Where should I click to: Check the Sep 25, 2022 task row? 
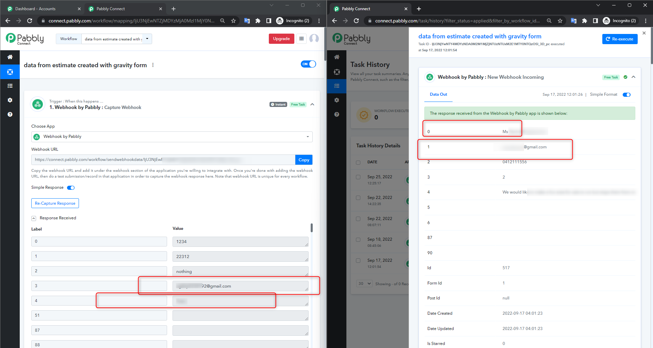coord(358,177)
